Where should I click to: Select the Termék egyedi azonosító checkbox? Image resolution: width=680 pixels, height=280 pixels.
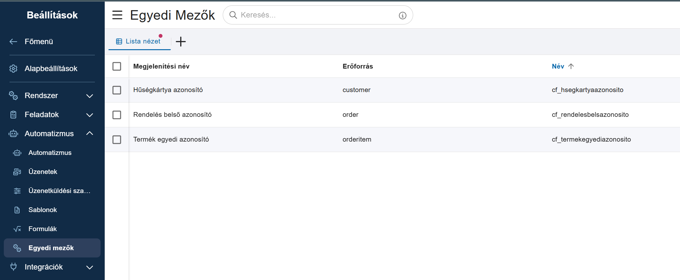pos(117,140)
